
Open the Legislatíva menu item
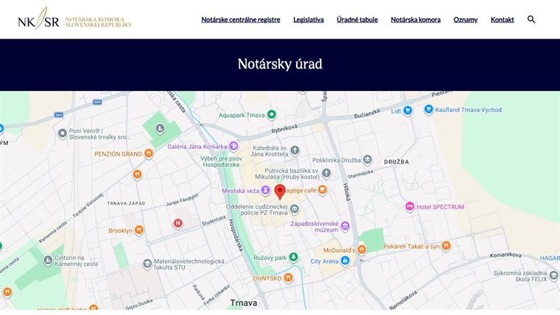[309, 20]
